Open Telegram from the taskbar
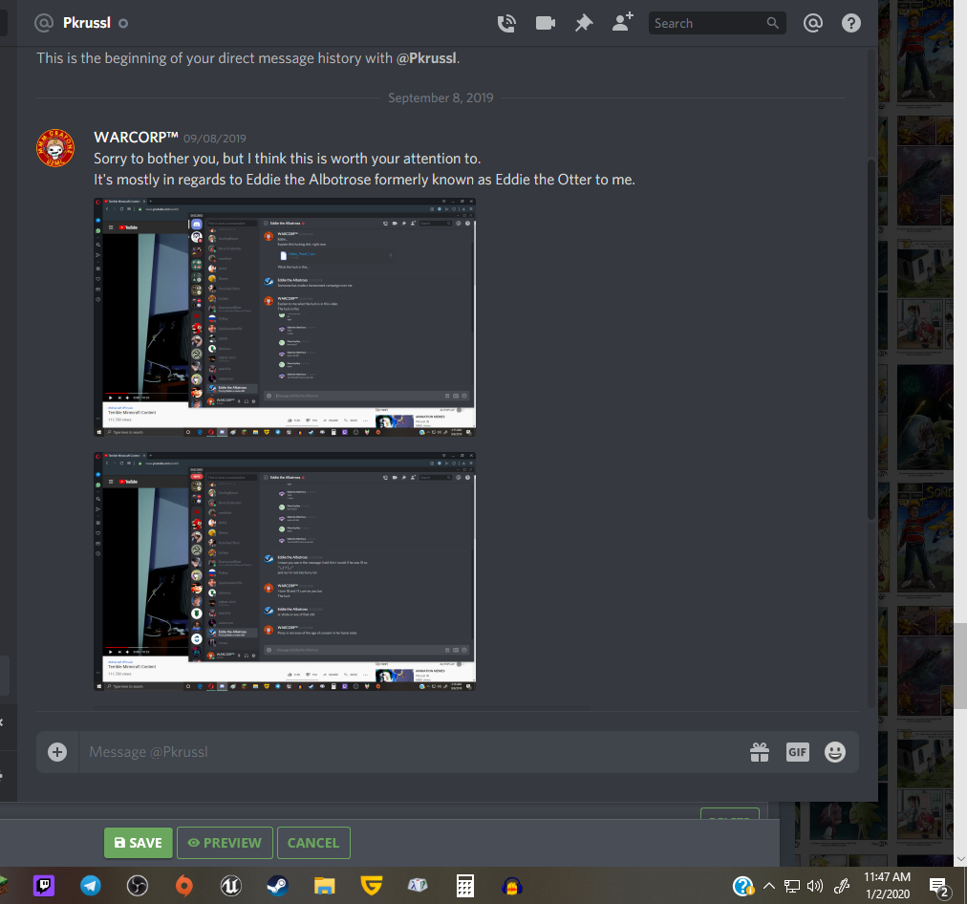 pos(91,886)
